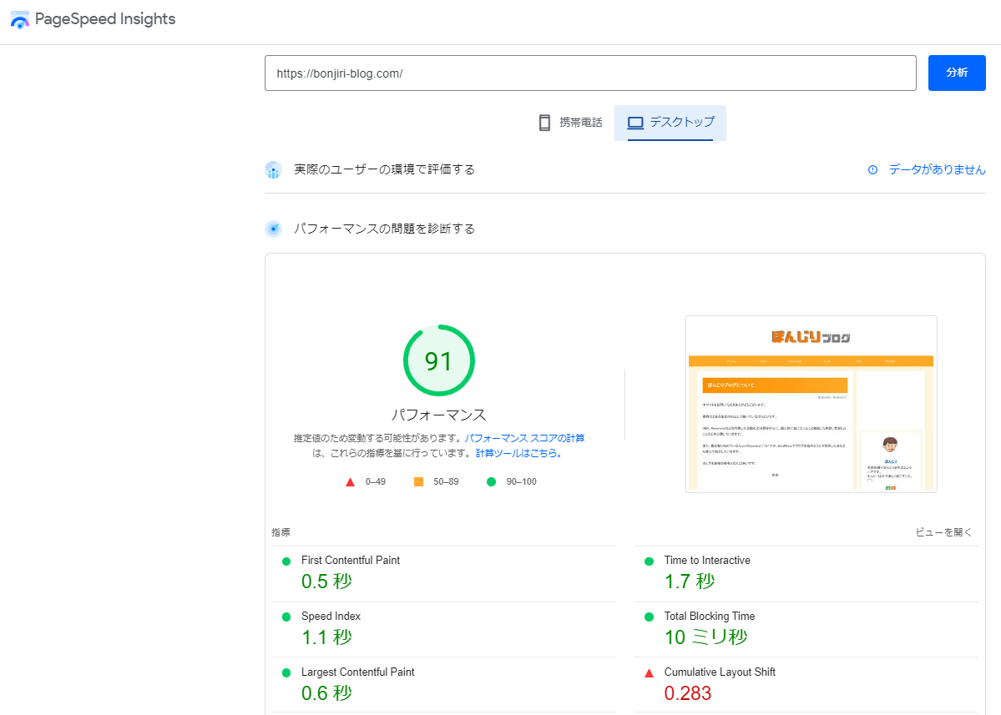Screen dimensions: 1001x715
Task: Click the phone icon on the 携帯電話 tab
Action: pos(544,122)
